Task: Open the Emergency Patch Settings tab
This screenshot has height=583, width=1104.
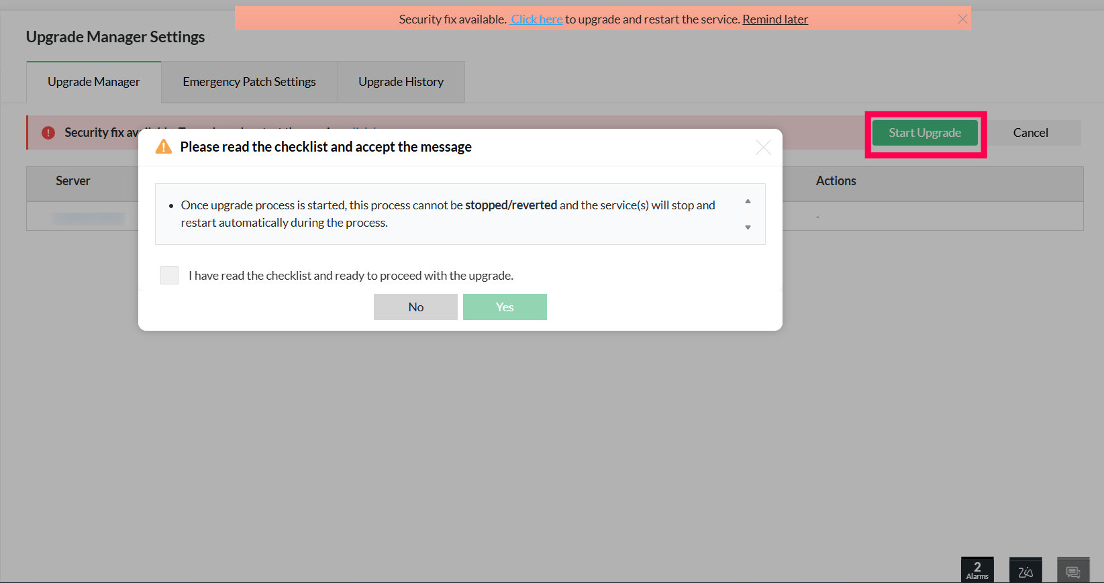Action: point(249,82)
